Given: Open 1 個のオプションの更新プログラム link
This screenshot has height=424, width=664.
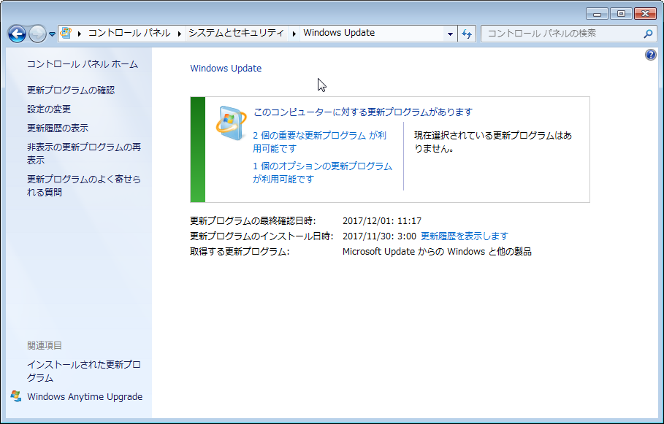Looking at the screenshot, I should click(323, 172).
